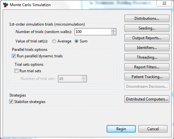
Task: Increase number of trials with up arrow
Action: pyautogui.click(x=113, y=30)
